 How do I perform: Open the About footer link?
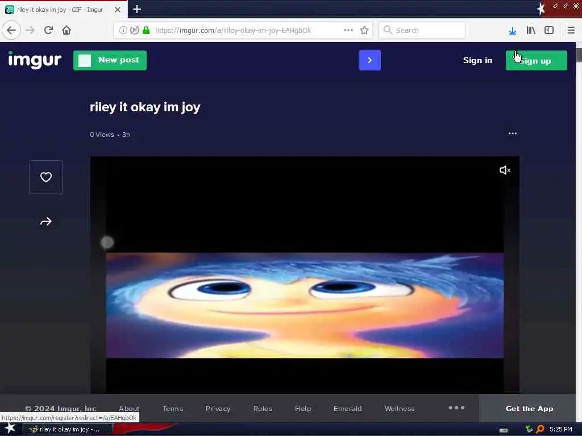tap(129, 409)
